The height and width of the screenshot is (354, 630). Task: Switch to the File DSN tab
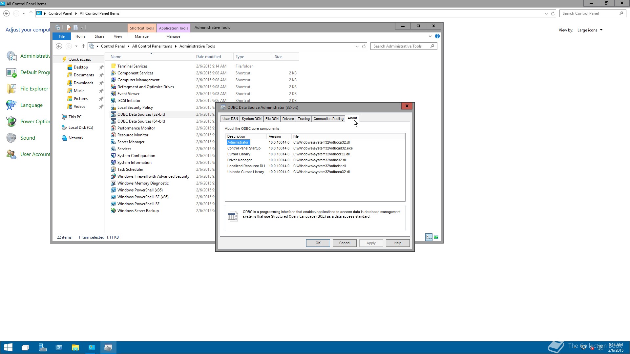272,119
